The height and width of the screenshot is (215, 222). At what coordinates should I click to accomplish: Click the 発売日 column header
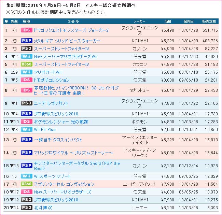[189, 21]
